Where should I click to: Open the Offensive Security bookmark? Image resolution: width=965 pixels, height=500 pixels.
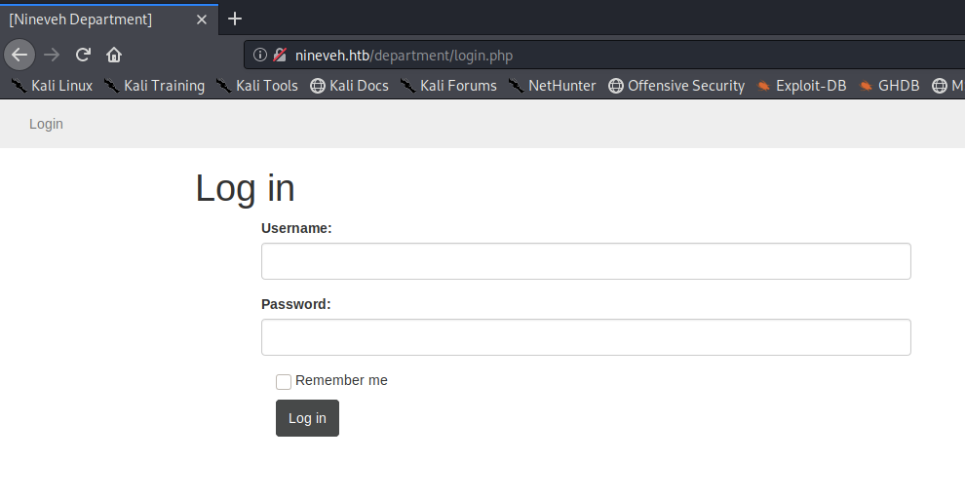pyautogui.click(x=676, y=86)
